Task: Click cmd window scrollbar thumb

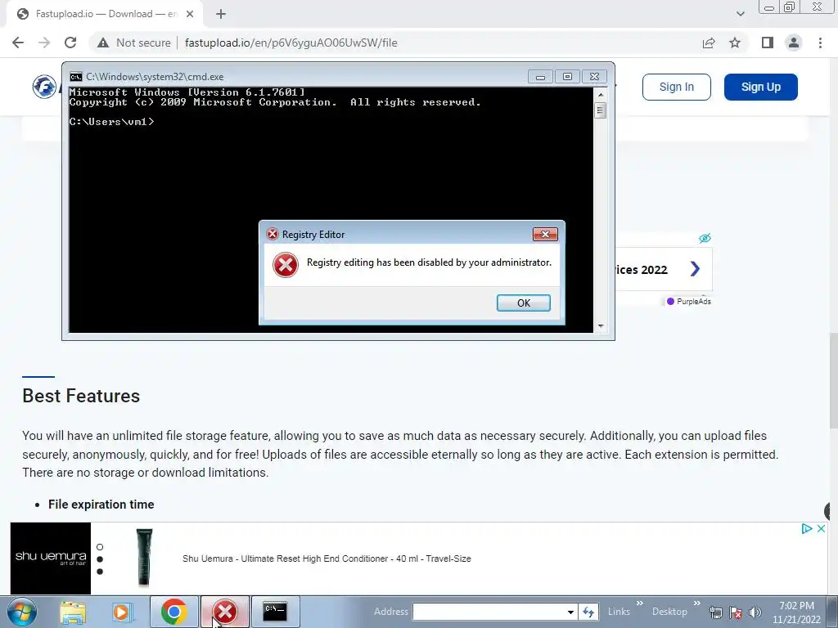Action: click(x=601, y=110)
